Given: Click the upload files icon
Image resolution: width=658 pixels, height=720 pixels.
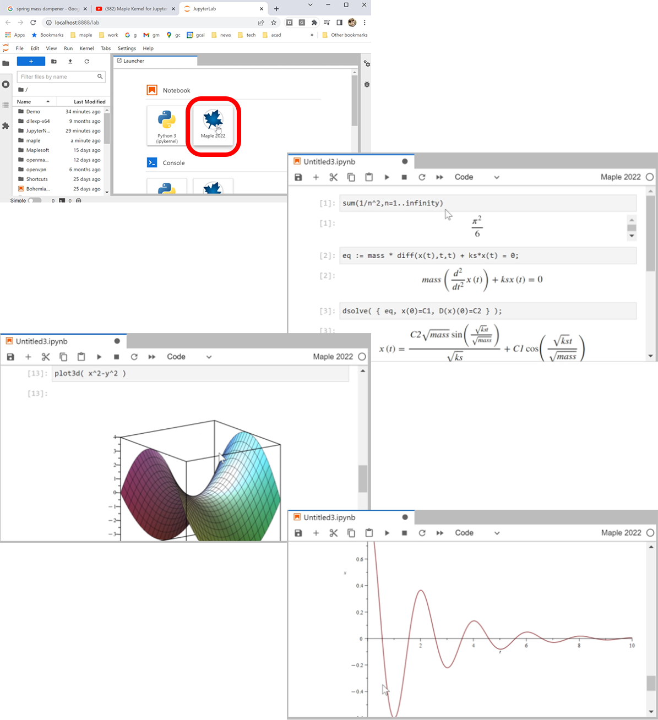Looking at the screenshot, I should click(x=70, y=62).
